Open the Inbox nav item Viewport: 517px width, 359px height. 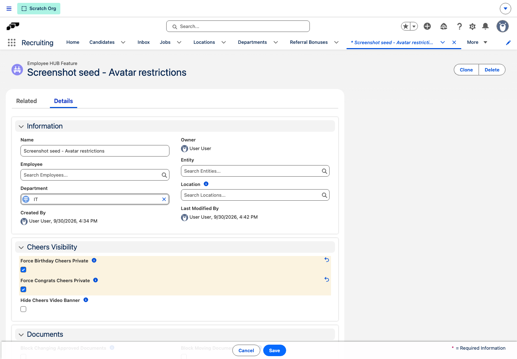144,42
